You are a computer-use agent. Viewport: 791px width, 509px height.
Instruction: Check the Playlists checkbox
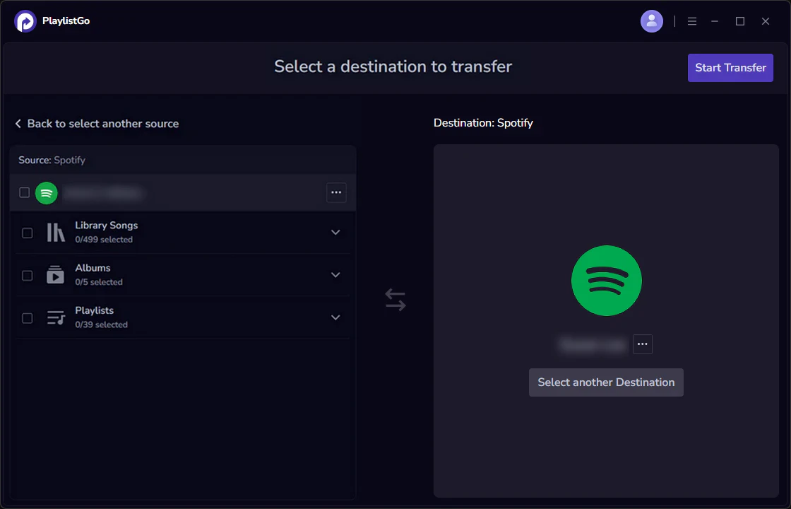(28, 318)
